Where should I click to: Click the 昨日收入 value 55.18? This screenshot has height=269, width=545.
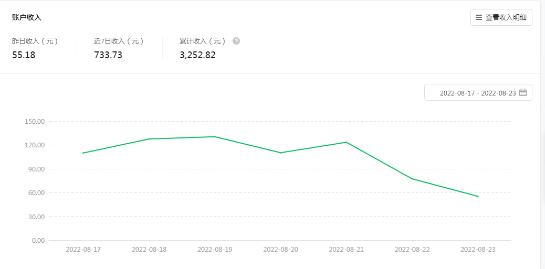(24, 55)
